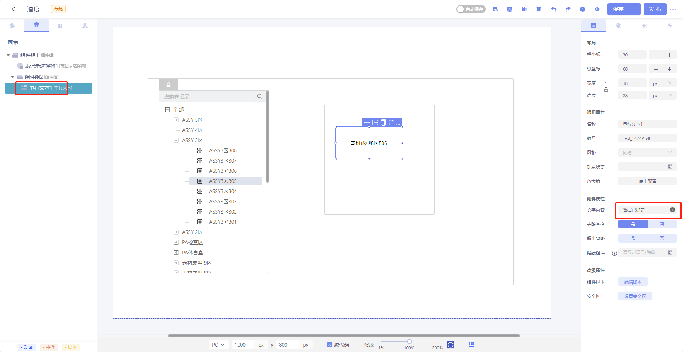The height and width of the screenshot is (352, 683).
Task: Click the move-out icon on component toolbar
Action: [375, 122]
